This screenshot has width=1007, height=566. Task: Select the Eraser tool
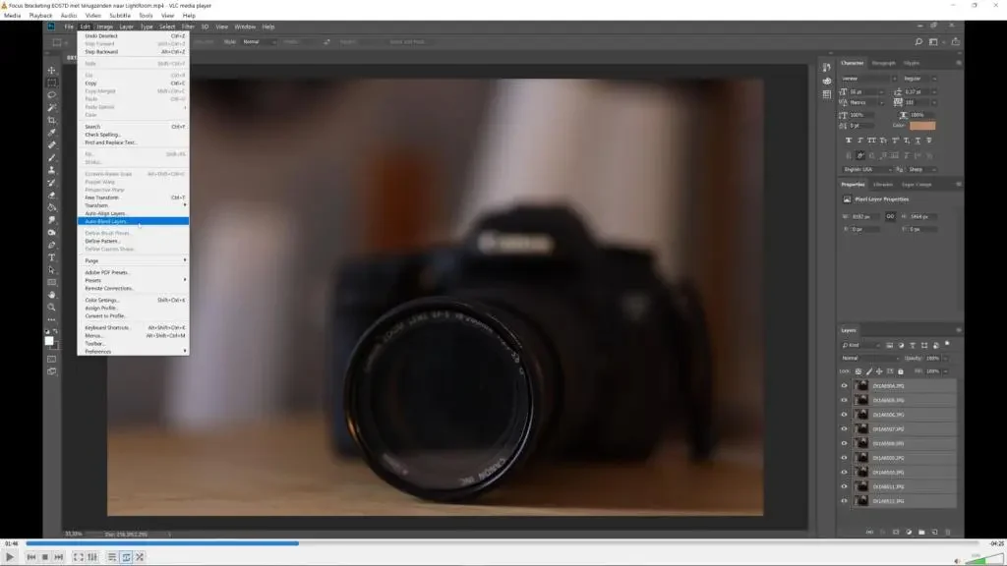tap(52, 196)
